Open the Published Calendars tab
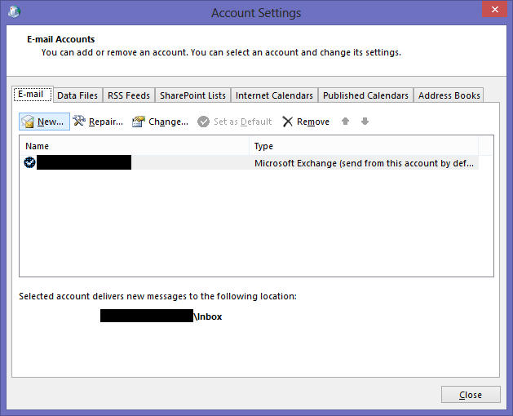513x416 pixels. click(365, 95)
